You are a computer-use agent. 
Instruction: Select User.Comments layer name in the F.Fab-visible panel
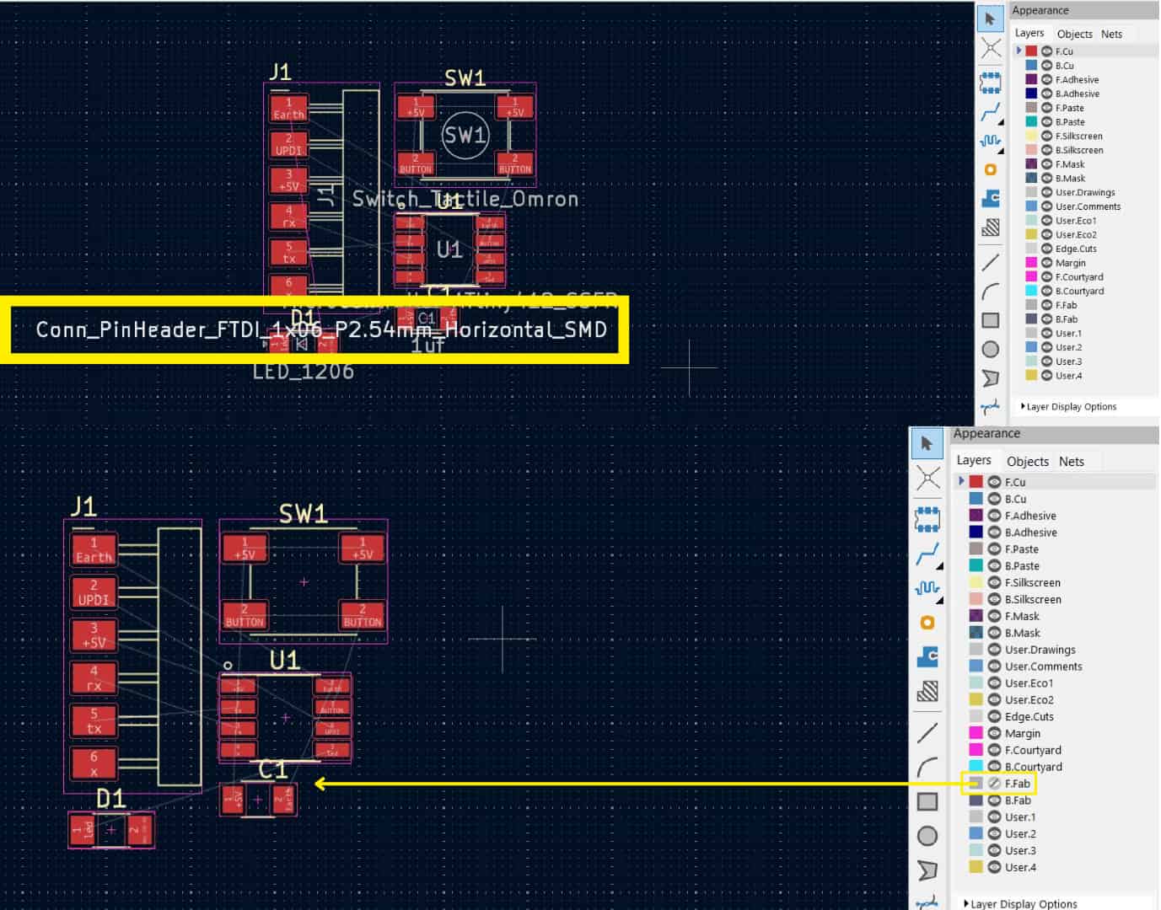click(1088, 206)
